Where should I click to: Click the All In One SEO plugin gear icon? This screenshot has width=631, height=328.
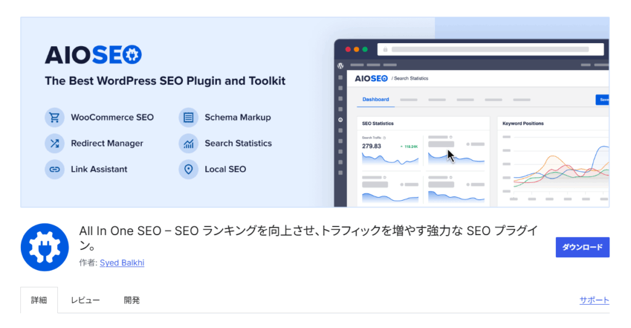[44, 247]
